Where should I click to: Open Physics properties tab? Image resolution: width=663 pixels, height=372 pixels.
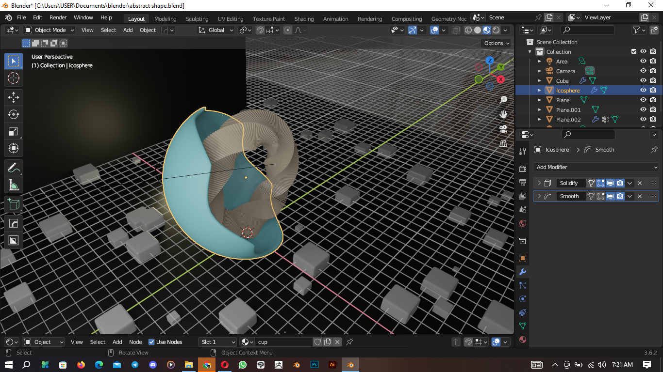point(523,299)
